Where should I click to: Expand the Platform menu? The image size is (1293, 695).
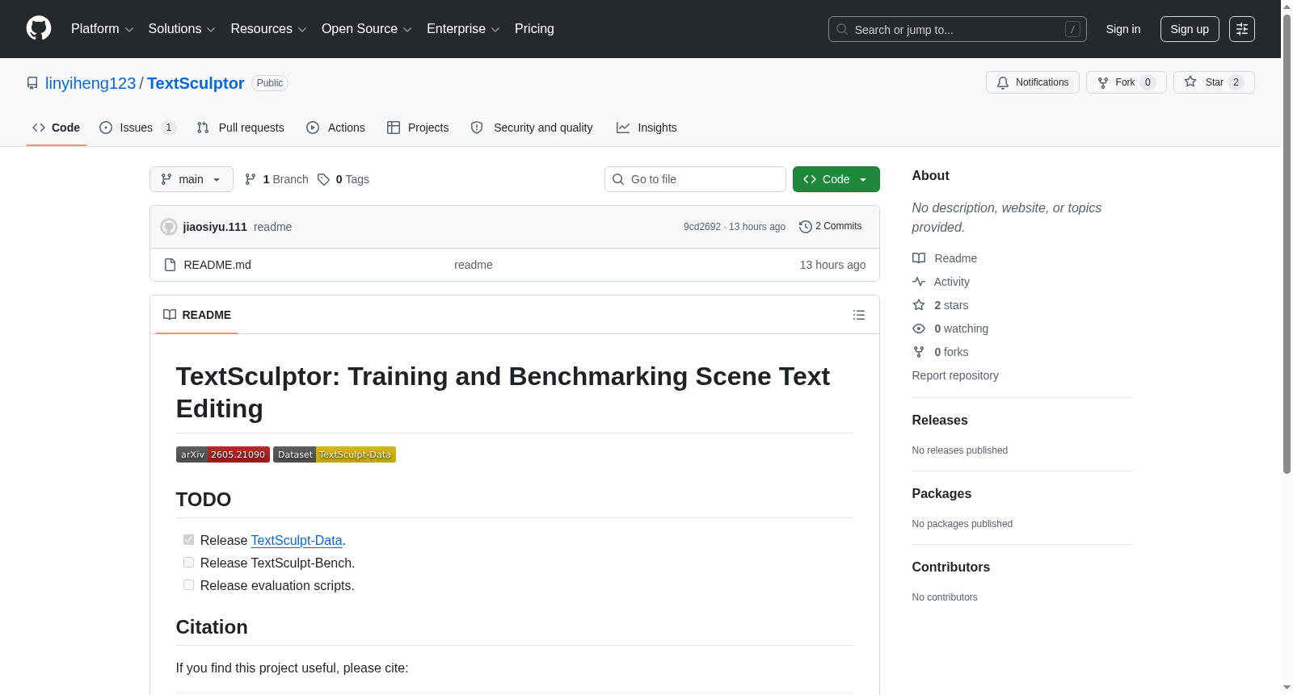coord(102,29)
